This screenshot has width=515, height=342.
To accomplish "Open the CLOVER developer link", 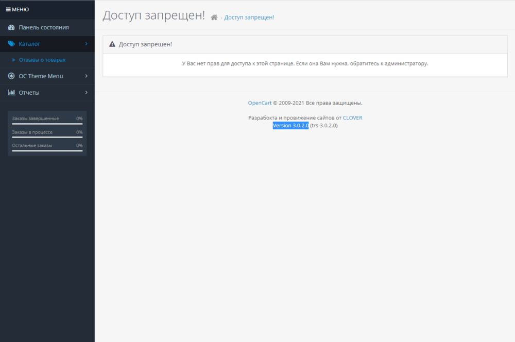I will 352,117.
